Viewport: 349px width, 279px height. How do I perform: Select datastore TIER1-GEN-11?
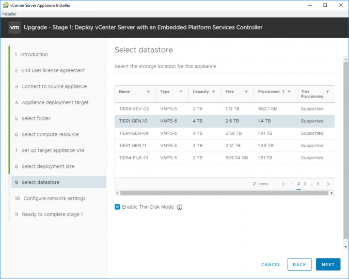click(x=225, y=146)
